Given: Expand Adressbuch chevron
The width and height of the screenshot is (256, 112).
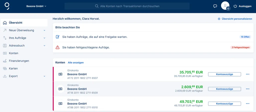Looking at the screenshot, I should (x=44, y=45).
